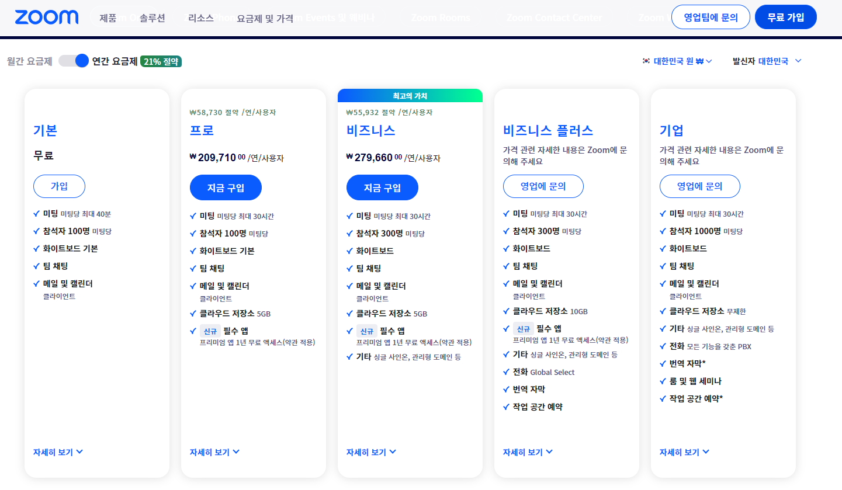The height and width of the screenshot is (490, 842).
Task: Click 무료 가입 button
Action: (786, 17)
